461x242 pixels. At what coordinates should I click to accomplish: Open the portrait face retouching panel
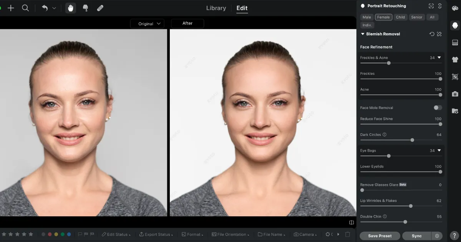tap(455, 25)
